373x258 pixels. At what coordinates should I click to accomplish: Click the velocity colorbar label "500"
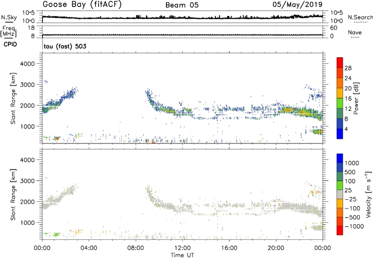pos(351,172)
